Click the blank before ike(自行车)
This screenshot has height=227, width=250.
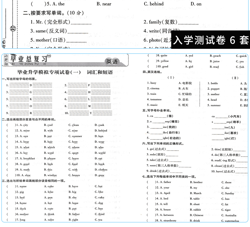pyautogui.click(x=156, y=133)
